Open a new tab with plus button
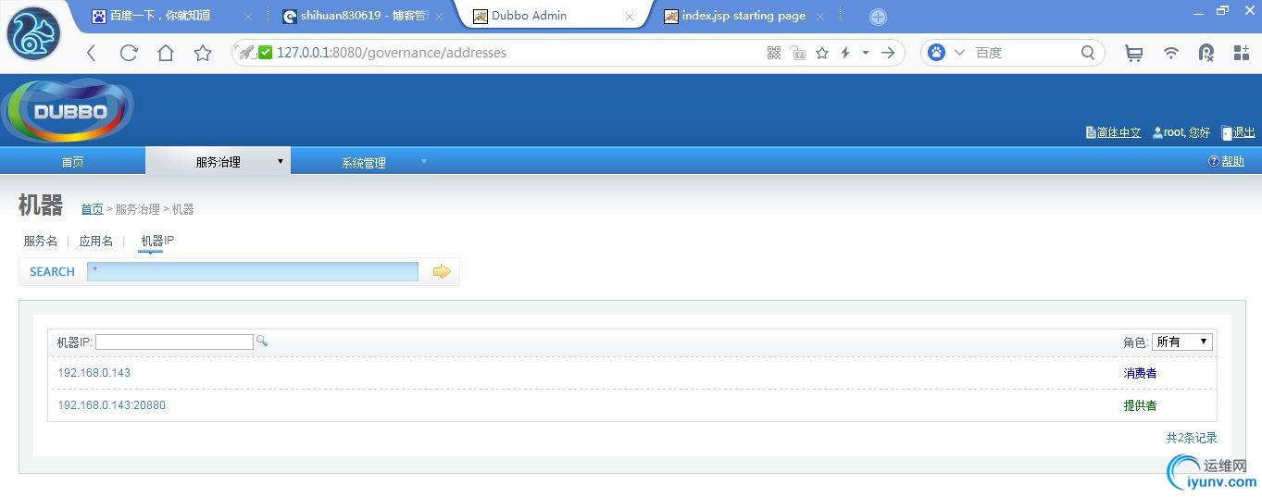This screenshot has width=1262, height=497. tap(878, 17)
